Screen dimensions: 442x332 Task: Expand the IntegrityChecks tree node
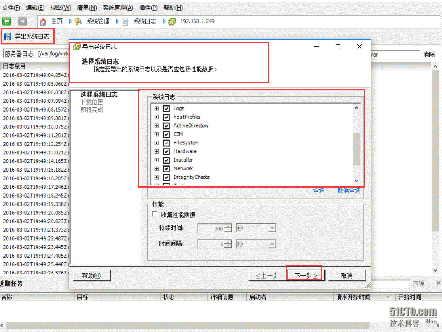point(156,177)
